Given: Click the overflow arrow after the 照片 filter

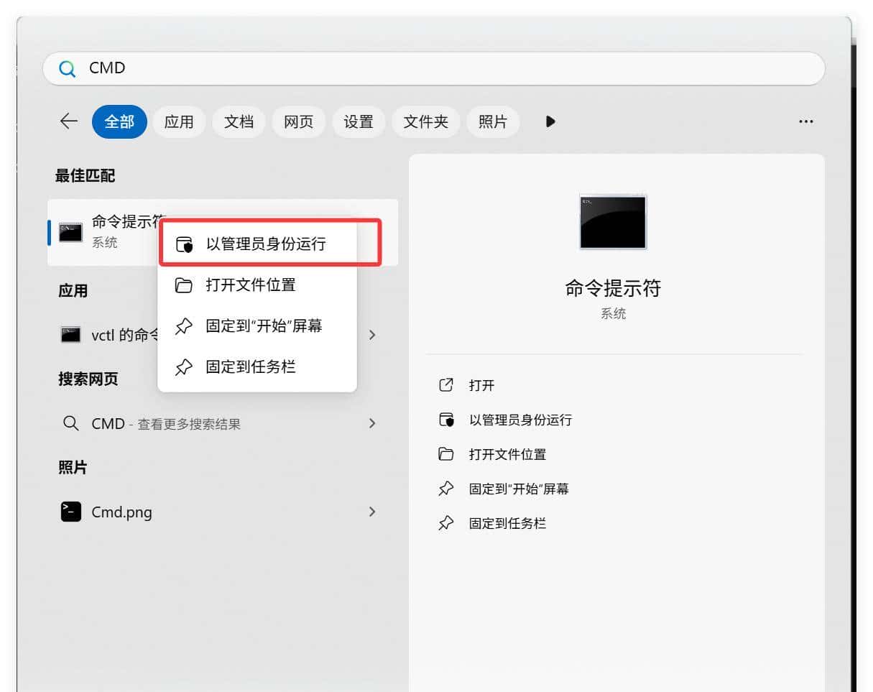Looking at the screenshot, I should pos(550,121).
